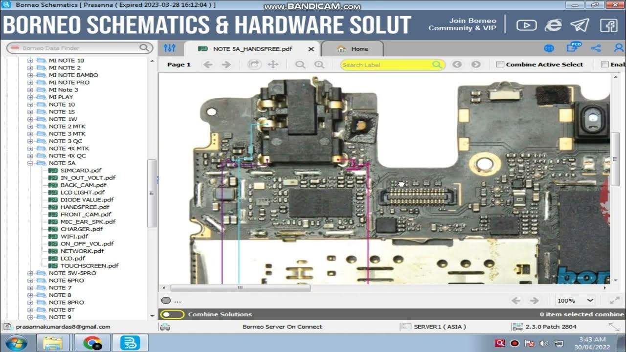Click the viewer vertical scrollbar
The height and width of the screenshot is (352, 626).
(x=616, y=159)
